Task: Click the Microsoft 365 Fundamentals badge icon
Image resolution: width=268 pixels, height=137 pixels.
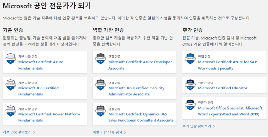Action: coord(11,85)
